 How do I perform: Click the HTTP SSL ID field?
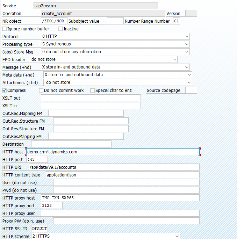[39, 229]
